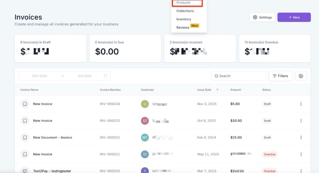Select Products from the dropdown menu
Screen dimensions: 319x173
pos(184,3)
